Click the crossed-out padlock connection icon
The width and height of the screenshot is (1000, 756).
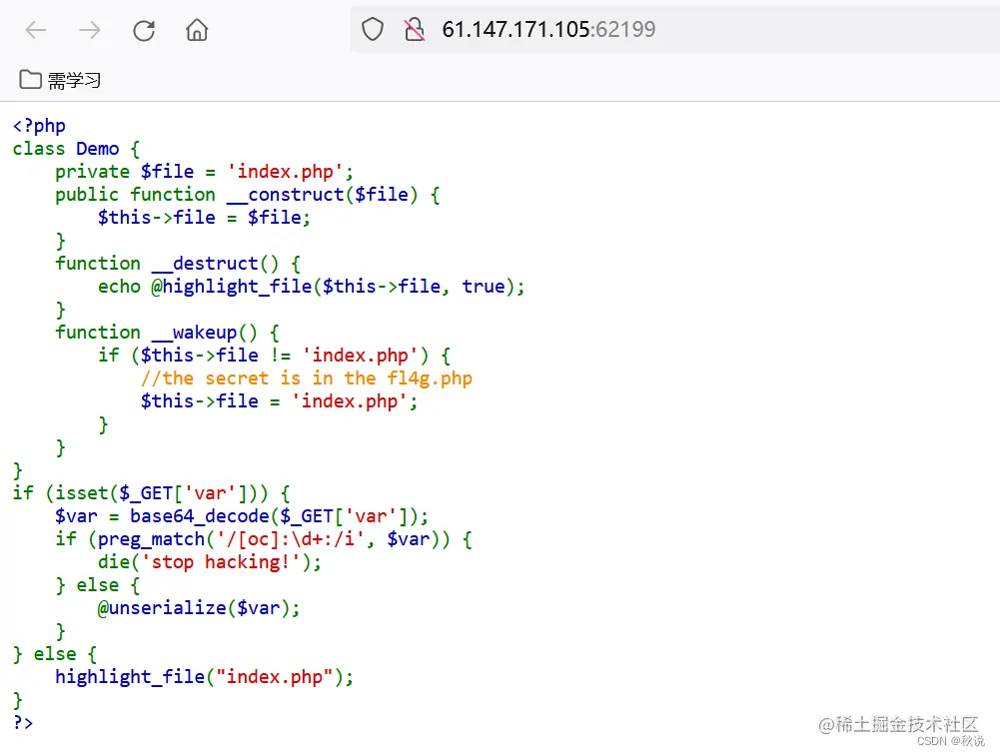[x=415, y=30]
